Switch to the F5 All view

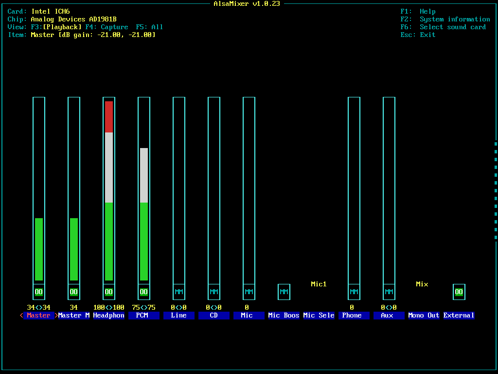pos(150,27)
